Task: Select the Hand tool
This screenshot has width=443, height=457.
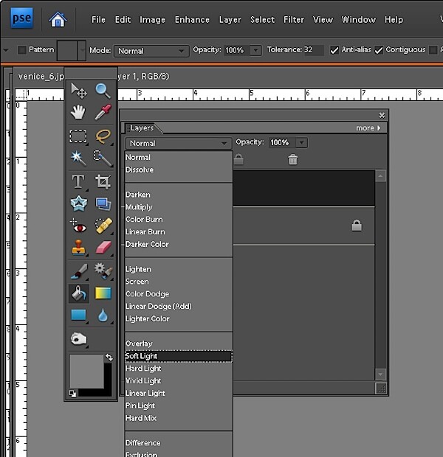Action: (78, 112)
